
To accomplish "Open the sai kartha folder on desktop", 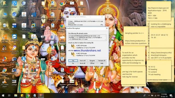I will tap(5, 5).
